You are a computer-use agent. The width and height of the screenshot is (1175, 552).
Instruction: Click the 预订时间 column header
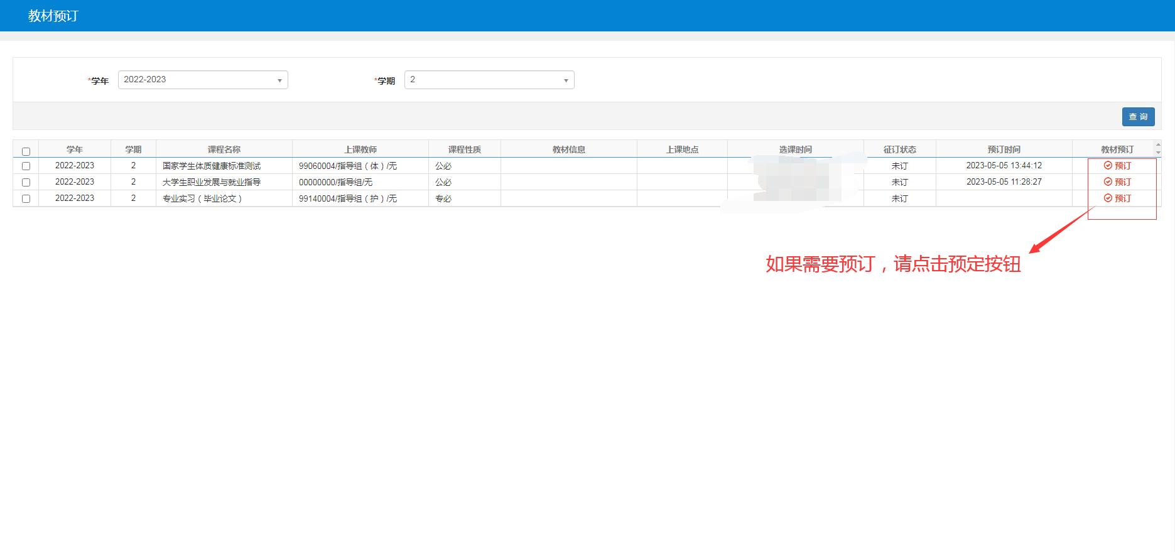pyautogui.click(x=1004, y=149)
